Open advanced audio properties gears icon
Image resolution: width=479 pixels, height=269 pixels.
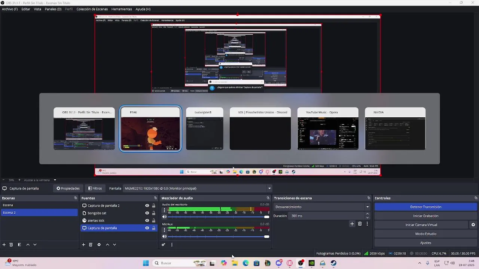coord(164,245)
